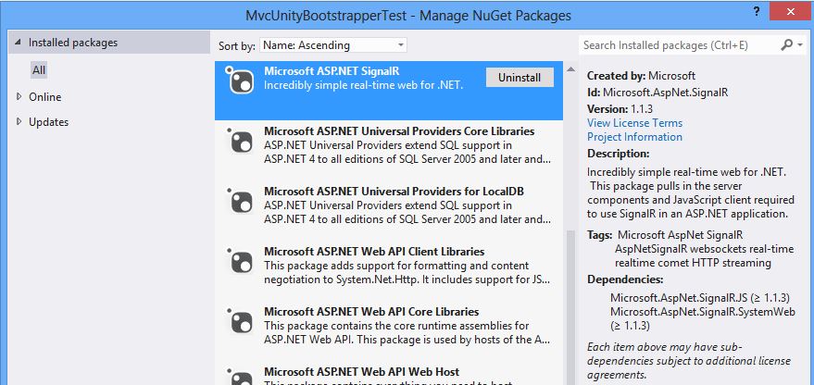The image size is (814, 385).
Task: Expand the Online tree node
Action: (x=19, y=97)
